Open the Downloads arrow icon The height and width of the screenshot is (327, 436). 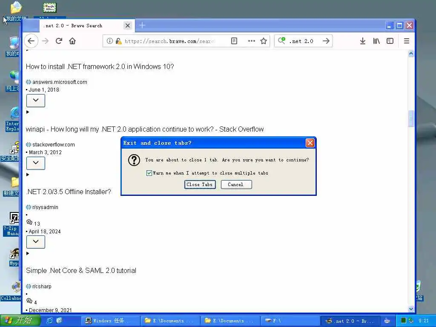click(363, 41)
